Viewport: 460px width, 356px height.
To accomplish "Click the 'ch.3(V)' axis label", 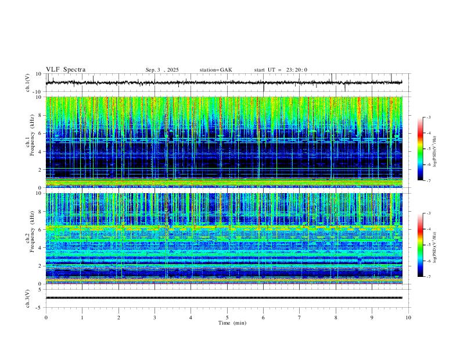I will (x=28, y=298).
